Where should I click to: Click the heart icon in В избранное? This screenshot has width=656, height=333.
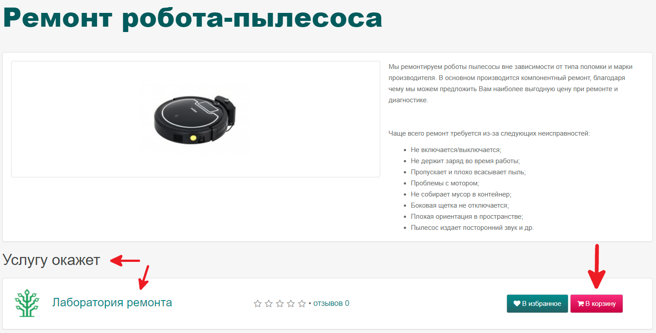coord(517,304)
